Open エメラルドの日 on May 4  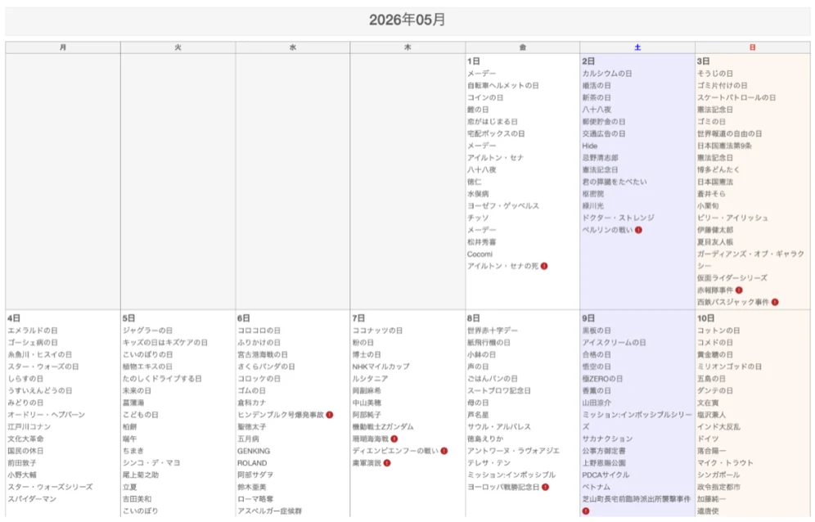[x=33, y=331]
